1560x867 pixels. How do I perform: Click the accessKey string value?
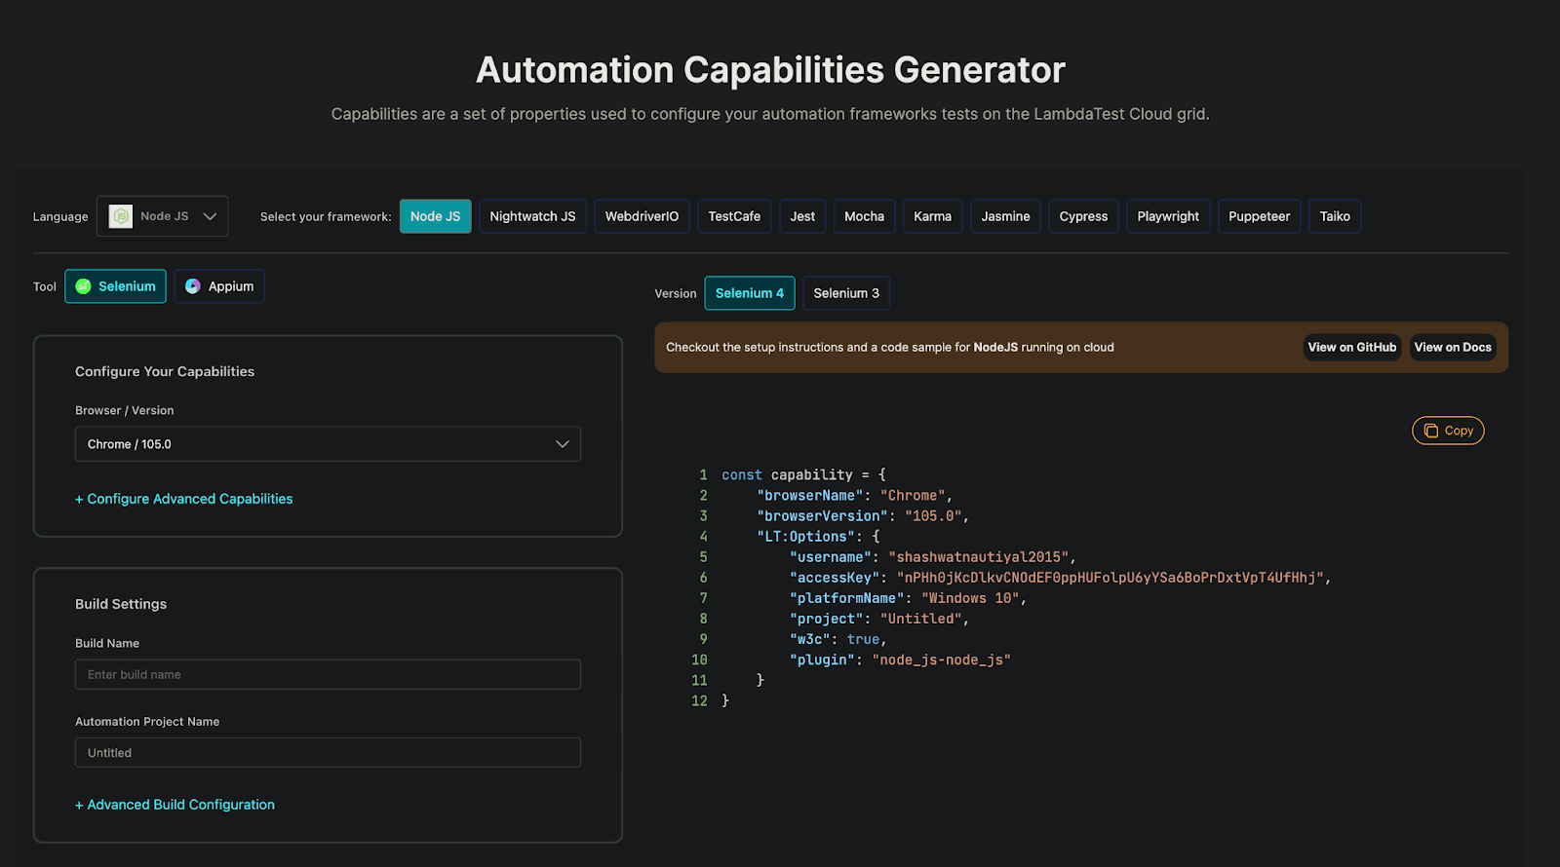[1110, 578]
